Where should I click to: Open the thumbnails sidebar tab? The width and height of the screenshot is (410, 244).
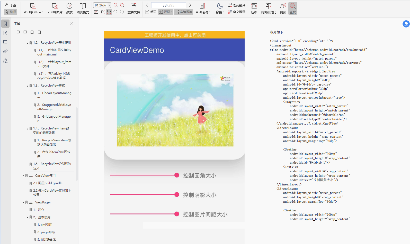pos(5,33)
